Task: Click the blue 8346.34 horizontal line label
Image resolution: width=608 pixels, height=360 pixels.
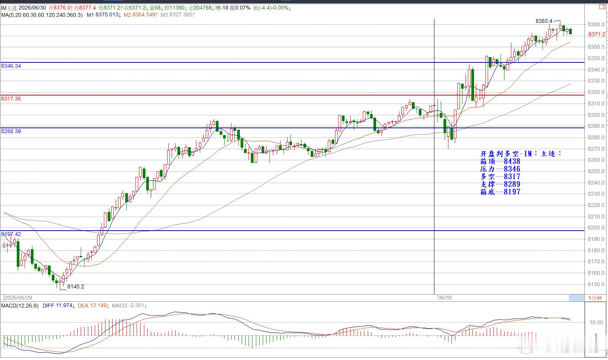Action: coord(11,66)
